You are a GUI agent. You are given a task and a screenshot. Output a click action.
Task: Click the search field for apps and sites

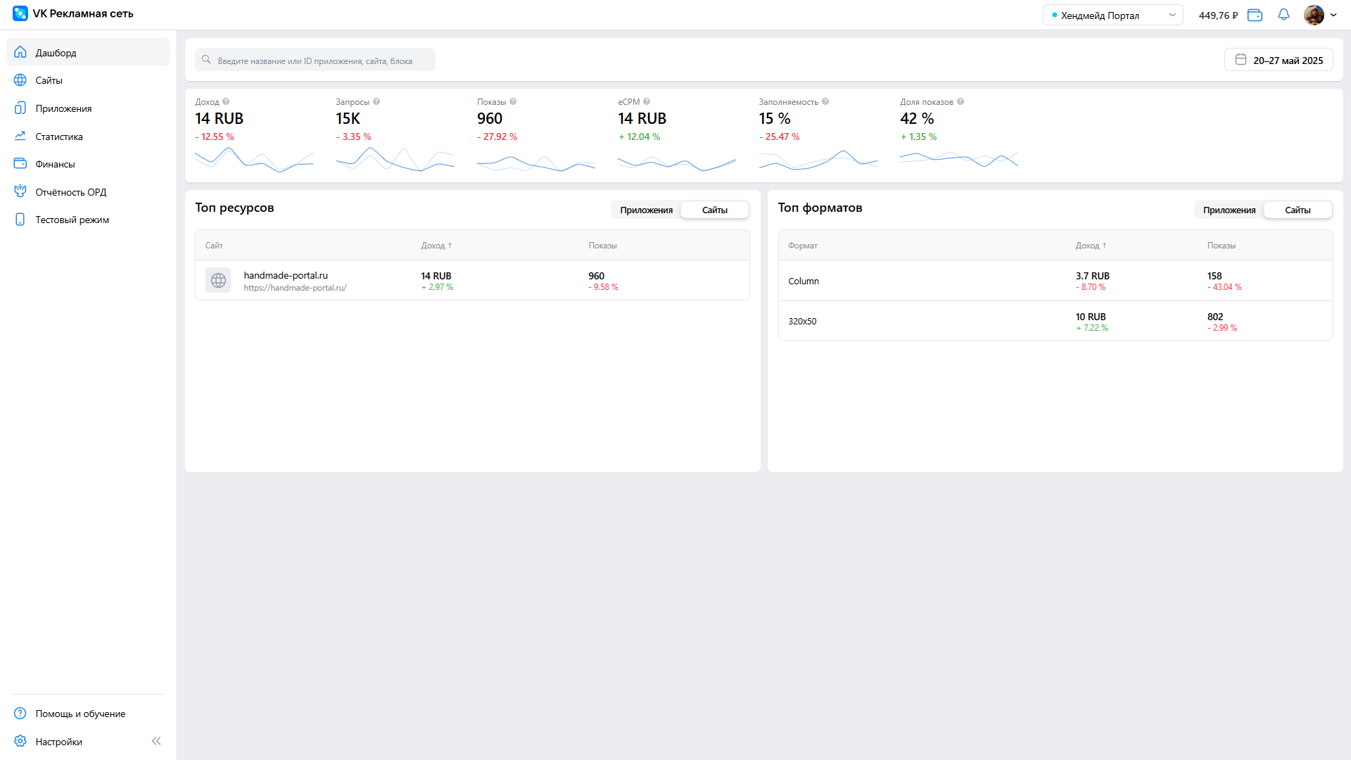tap(315, 61)
